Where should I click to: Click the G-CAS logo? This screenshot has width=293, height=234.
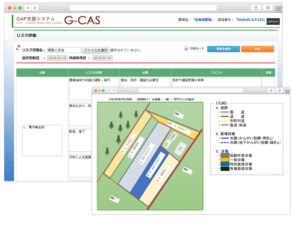82,20
